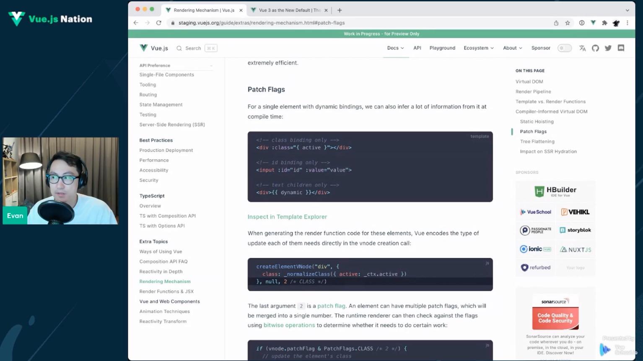Expand the Ecosystem dropdown menu
Screen dimensions: 643x361
[478, 48]
